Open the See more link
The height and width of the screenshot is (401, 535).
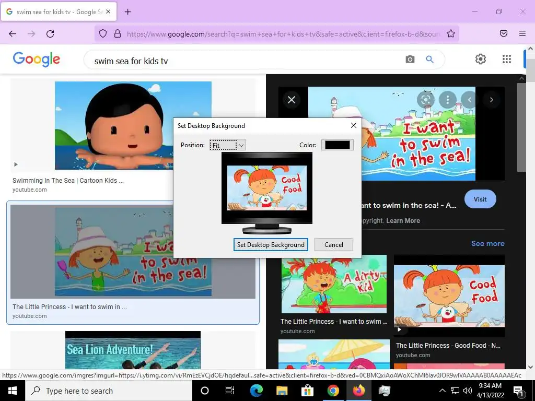tap(487, 243)
